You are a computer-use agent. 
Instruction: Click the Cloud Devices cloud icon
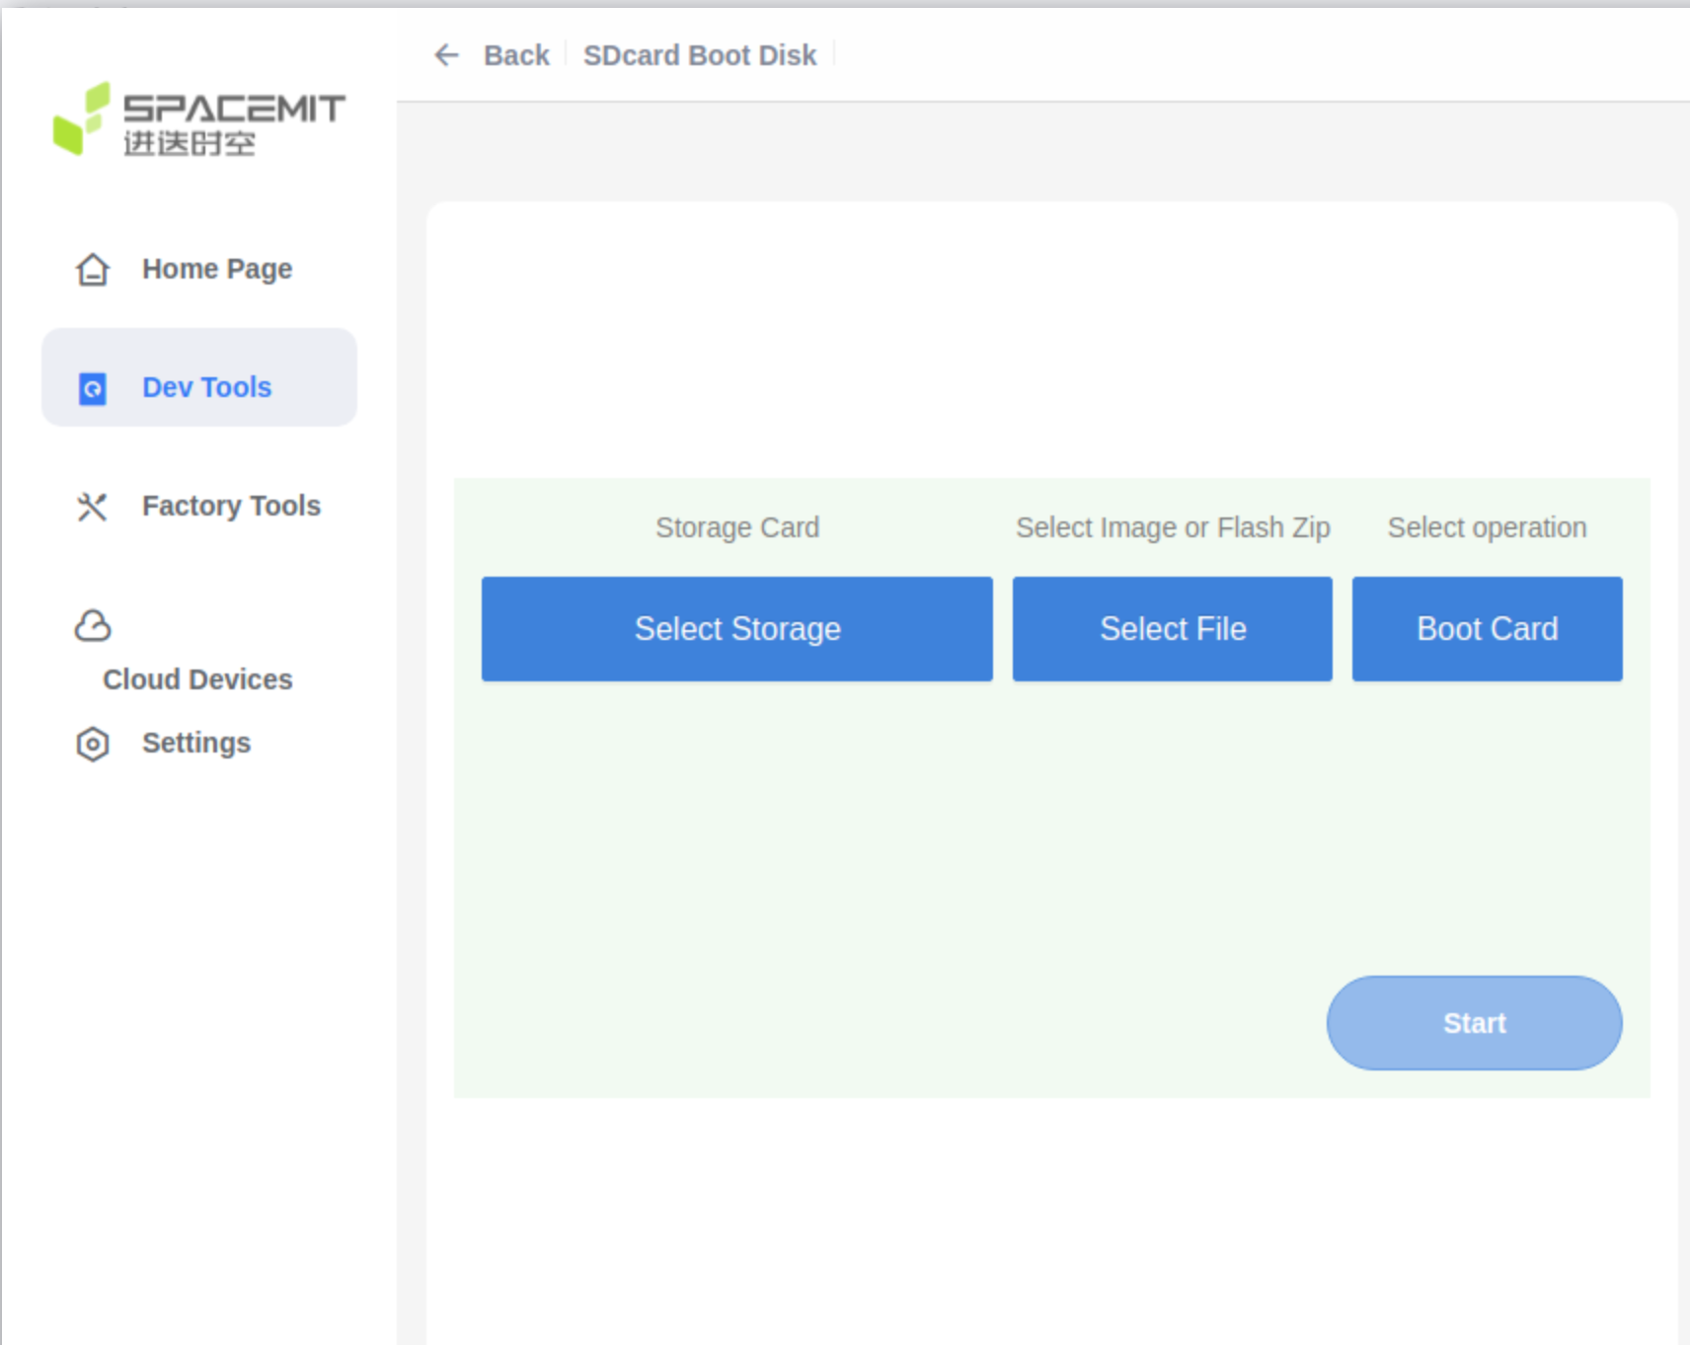[x=92, y=624]
